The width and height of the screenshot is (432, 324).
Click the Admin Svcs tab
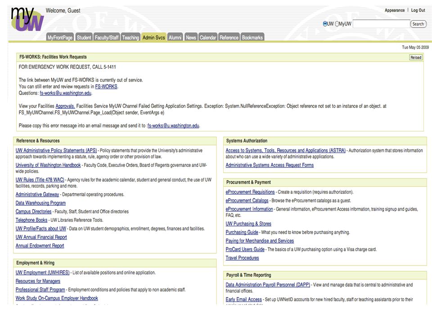click(154, 37)
